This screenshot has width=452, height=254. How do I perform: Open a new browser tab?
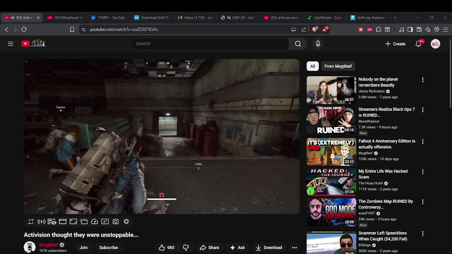(395, 18)
